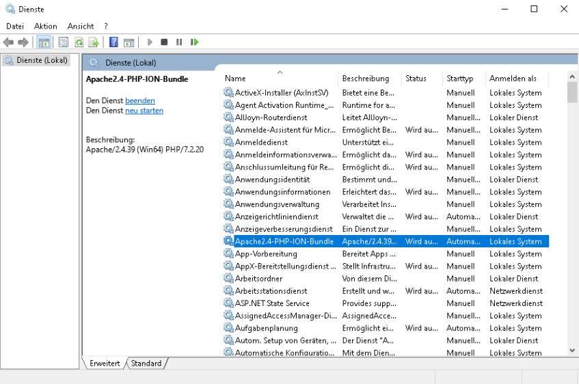Open the Ansicht menu
Image resolution: width=579 pixels, height=384 pixels.
(81, 26)
